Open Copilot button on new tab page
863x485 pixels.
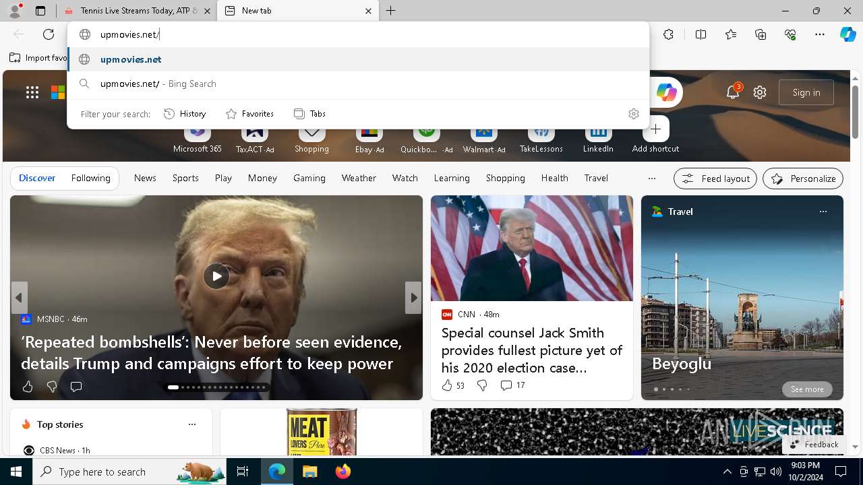[x=666, y=92]
